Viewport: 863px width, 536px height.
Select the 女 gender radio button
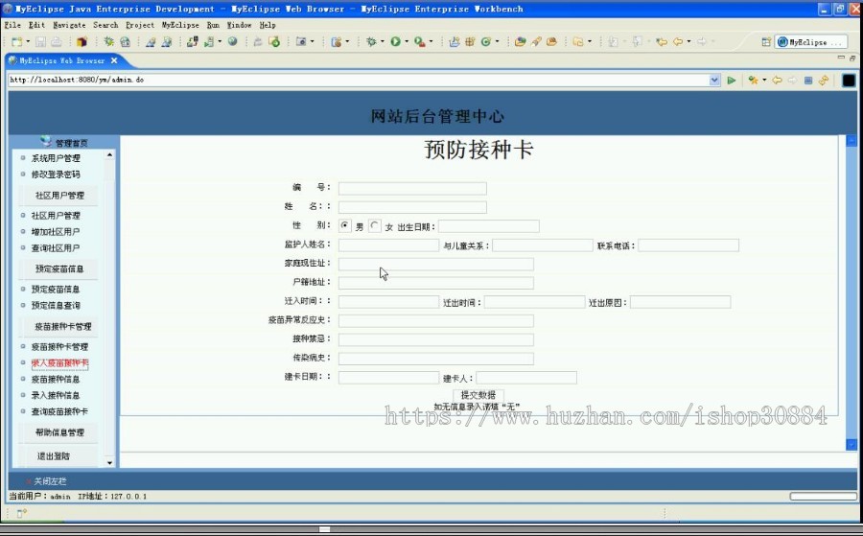point(374,225)
